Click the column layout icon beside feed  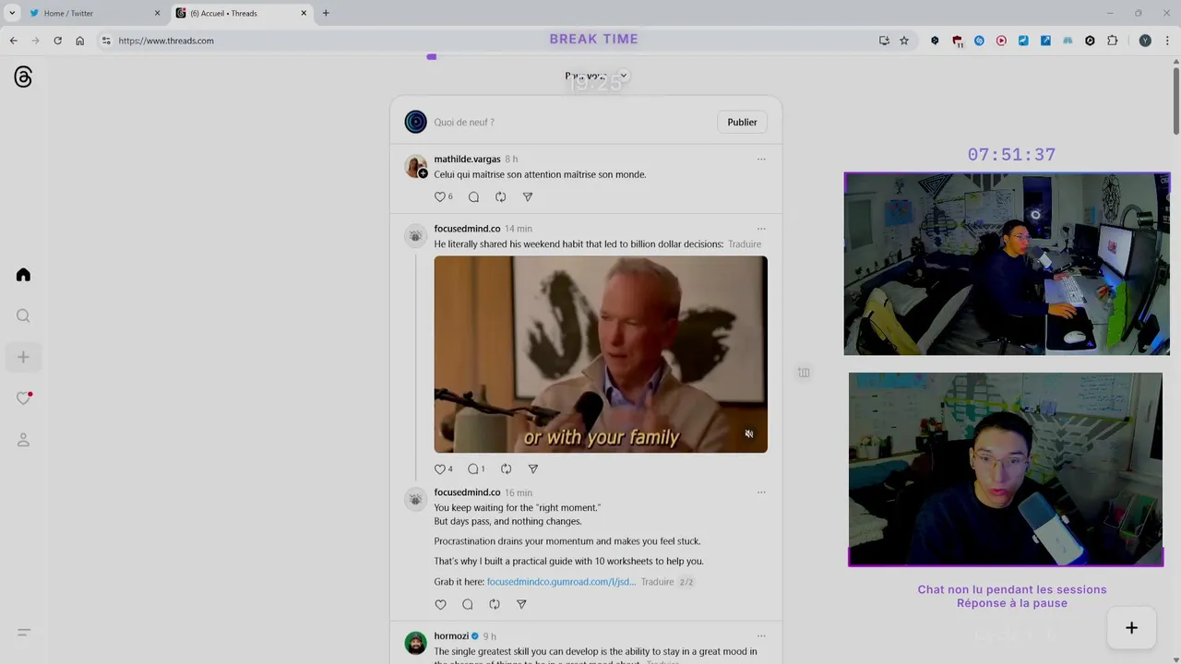point(804,373)
